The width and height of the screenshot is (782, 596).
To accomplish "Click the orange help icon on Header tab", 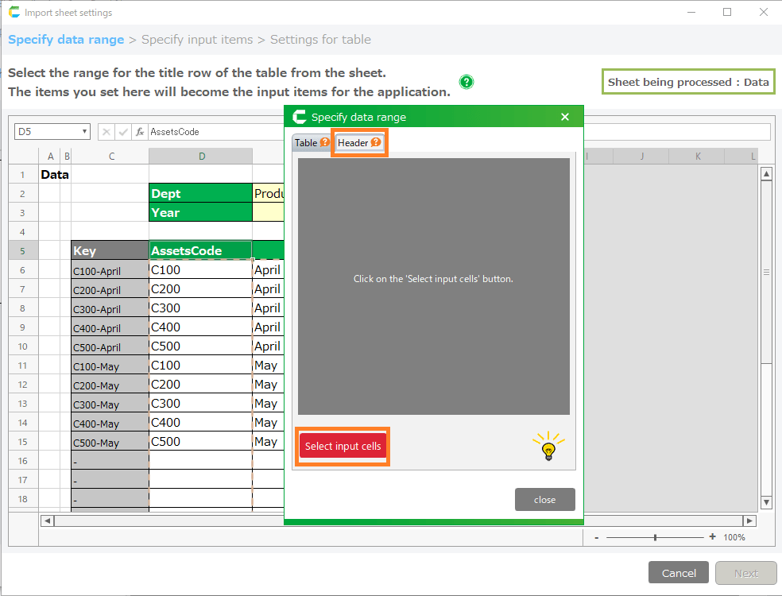I will (x=376, y=143).
